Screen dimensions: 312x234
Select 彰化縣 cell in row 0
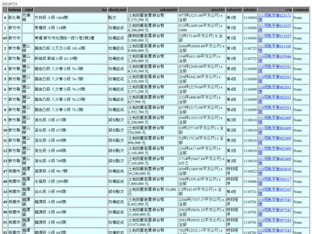coord(14,17)
